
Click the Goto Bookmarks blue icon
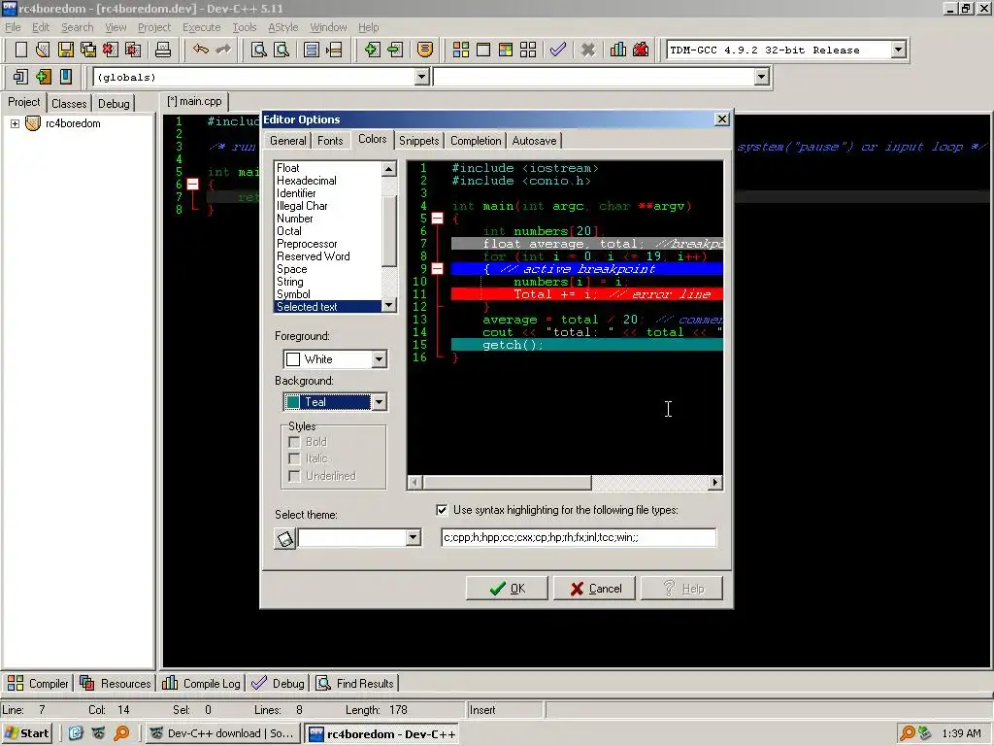66,77
